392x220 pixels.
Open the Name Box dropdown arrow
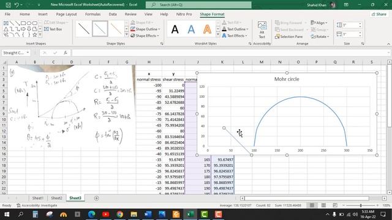pyautogui.click(x=28, y=53)
